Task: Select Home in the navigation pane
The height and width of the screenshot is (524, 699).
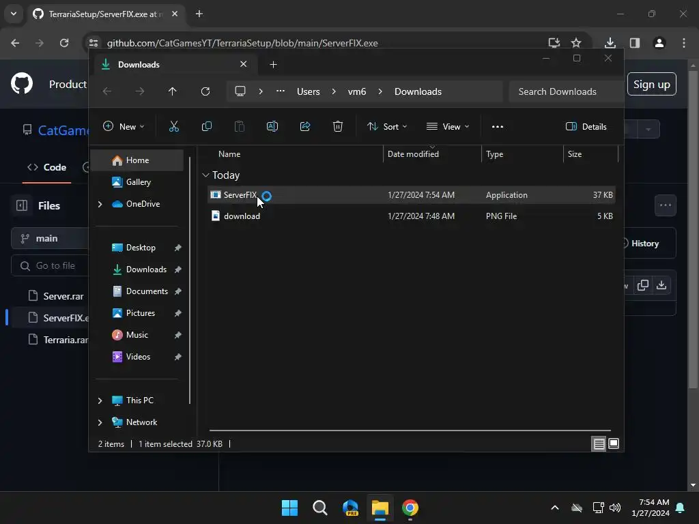Action: click(137, 160)
